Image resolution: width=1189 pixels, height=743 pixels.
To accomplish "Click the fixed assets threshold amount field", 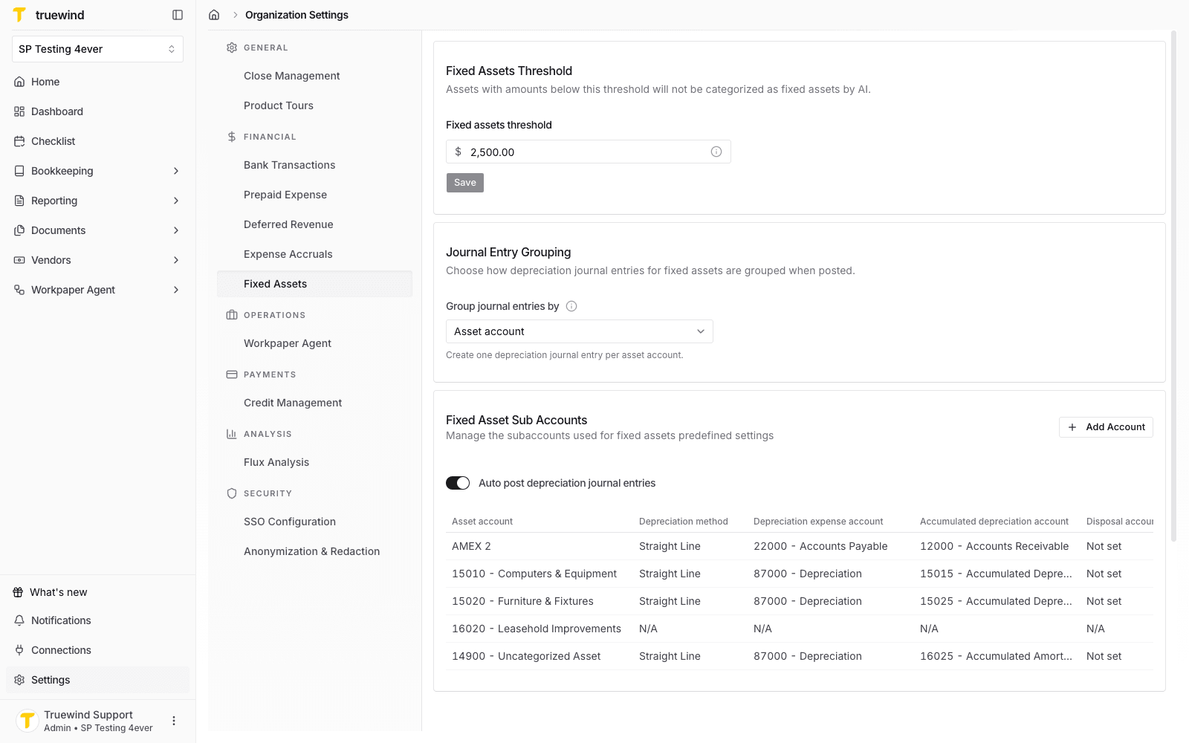I will point(589,152).
